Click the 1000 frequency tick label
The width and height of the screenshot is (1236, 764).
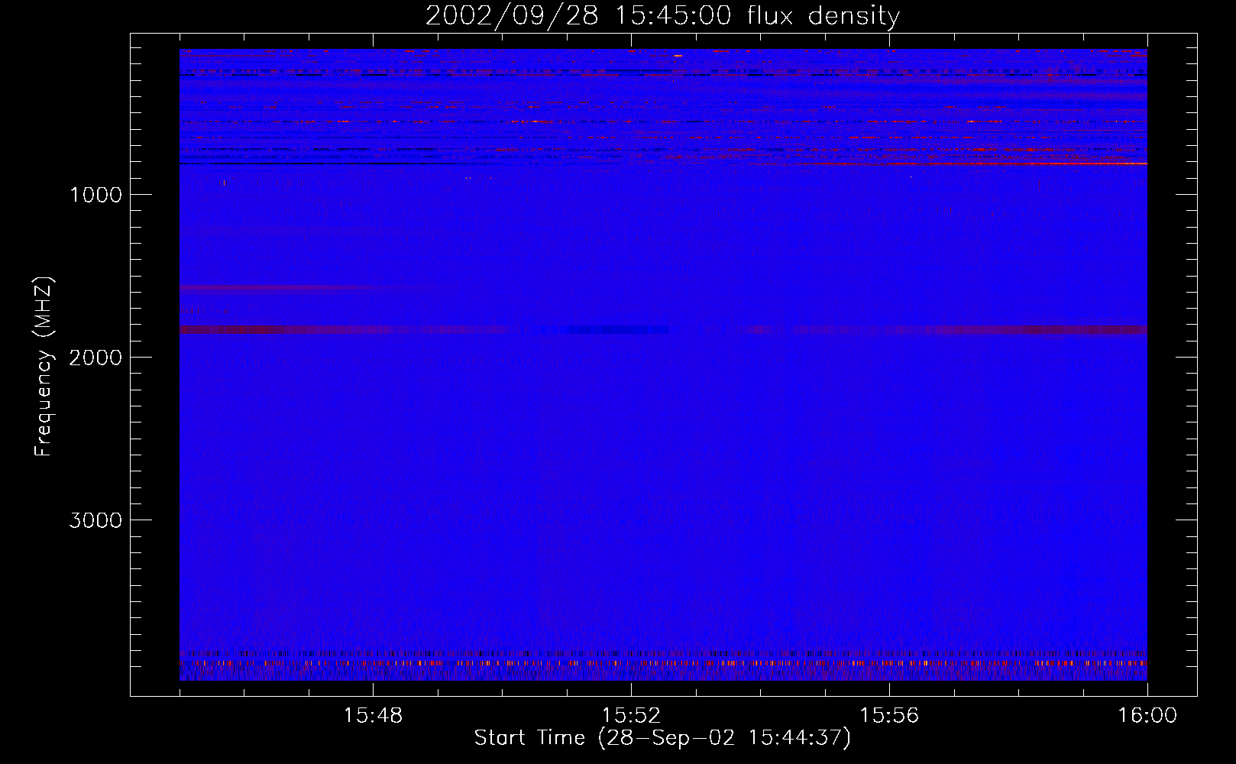pos(95,195)
